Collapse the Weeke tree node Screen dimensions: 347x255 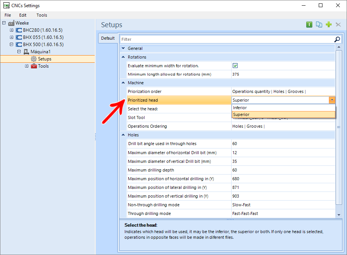click(4, 23)
